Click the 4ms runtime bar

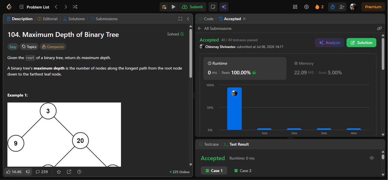(353, 129)
